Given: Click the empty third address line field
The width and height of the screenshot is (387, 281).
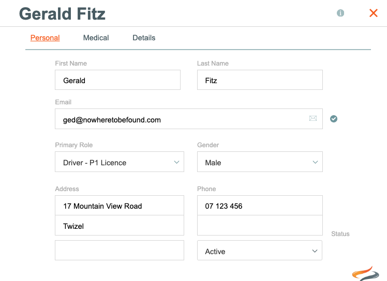Looking at the screenshot, I should (120, 251).
